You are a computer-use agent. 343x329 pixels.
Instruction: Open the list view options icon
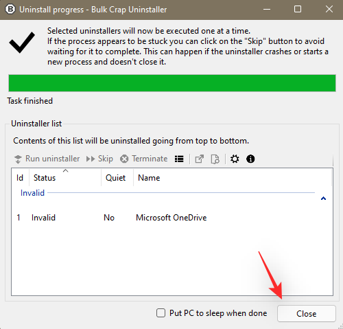click(179, 159)
